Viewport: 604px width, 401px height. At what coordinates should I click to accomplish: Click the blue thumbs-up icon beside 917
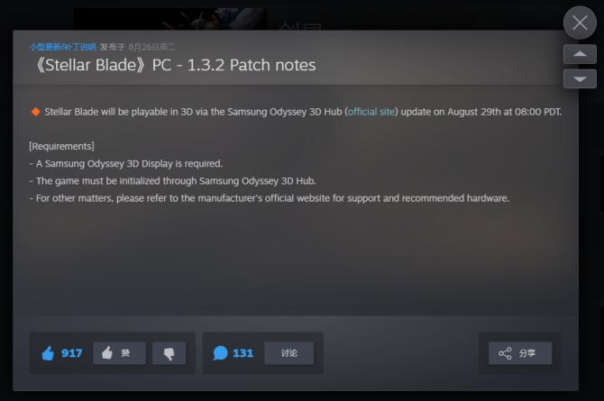(48, 353)
